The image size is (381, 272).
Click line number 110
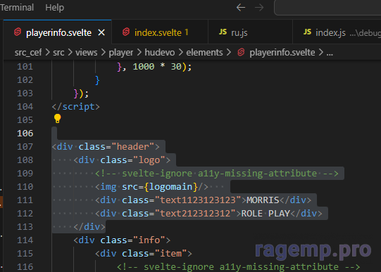[x=25, y=187]
